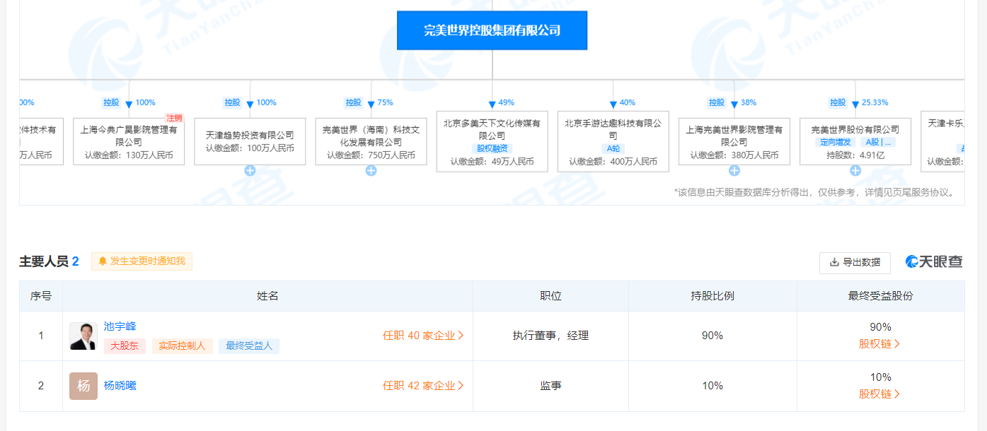This screenshot has width=987, height=431.
Task: Open the 北京多美天下文化传媒有限公司 node
Action: (x=492, y=141)
